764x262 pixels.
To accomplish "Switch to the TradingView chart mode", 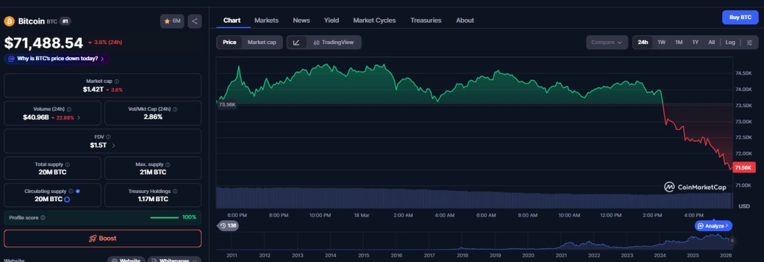I will (333, 42).
